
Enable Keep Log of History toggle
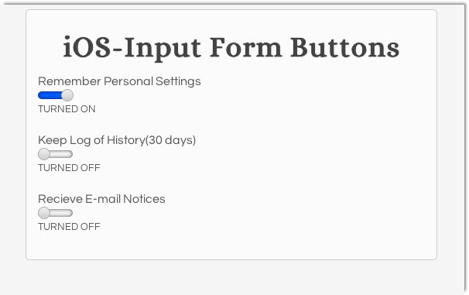coord(56,154)
